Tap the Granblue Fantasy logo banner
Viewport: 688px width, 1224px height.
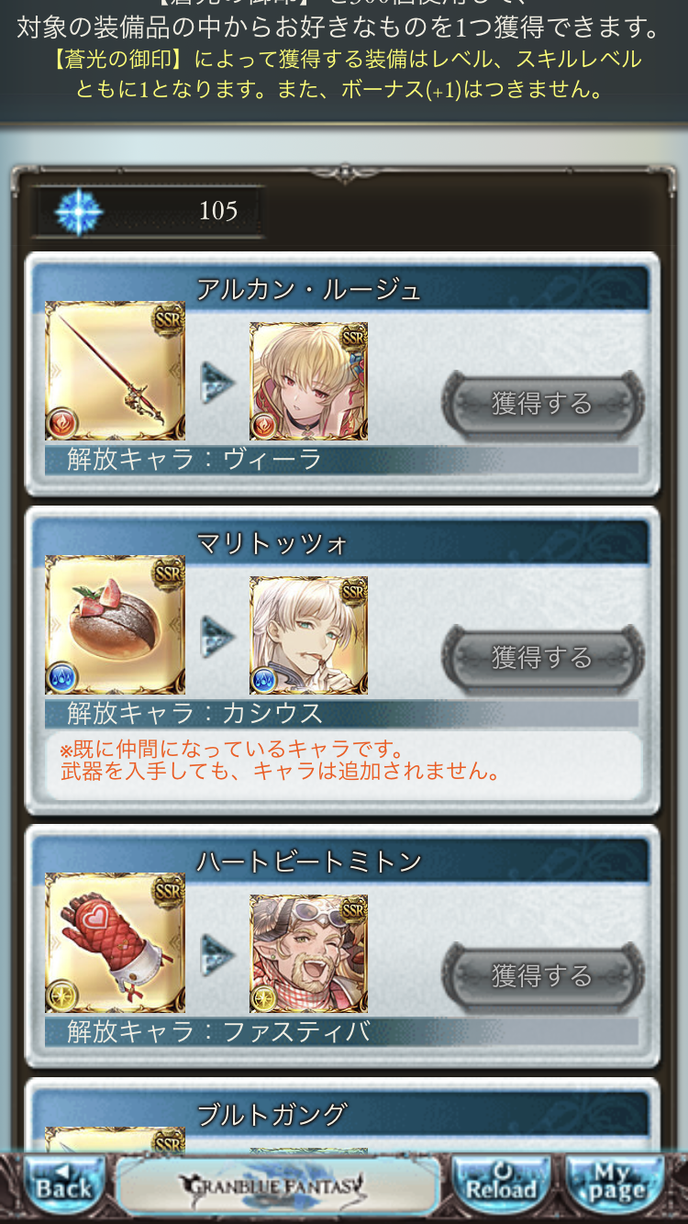[278, 1185]
